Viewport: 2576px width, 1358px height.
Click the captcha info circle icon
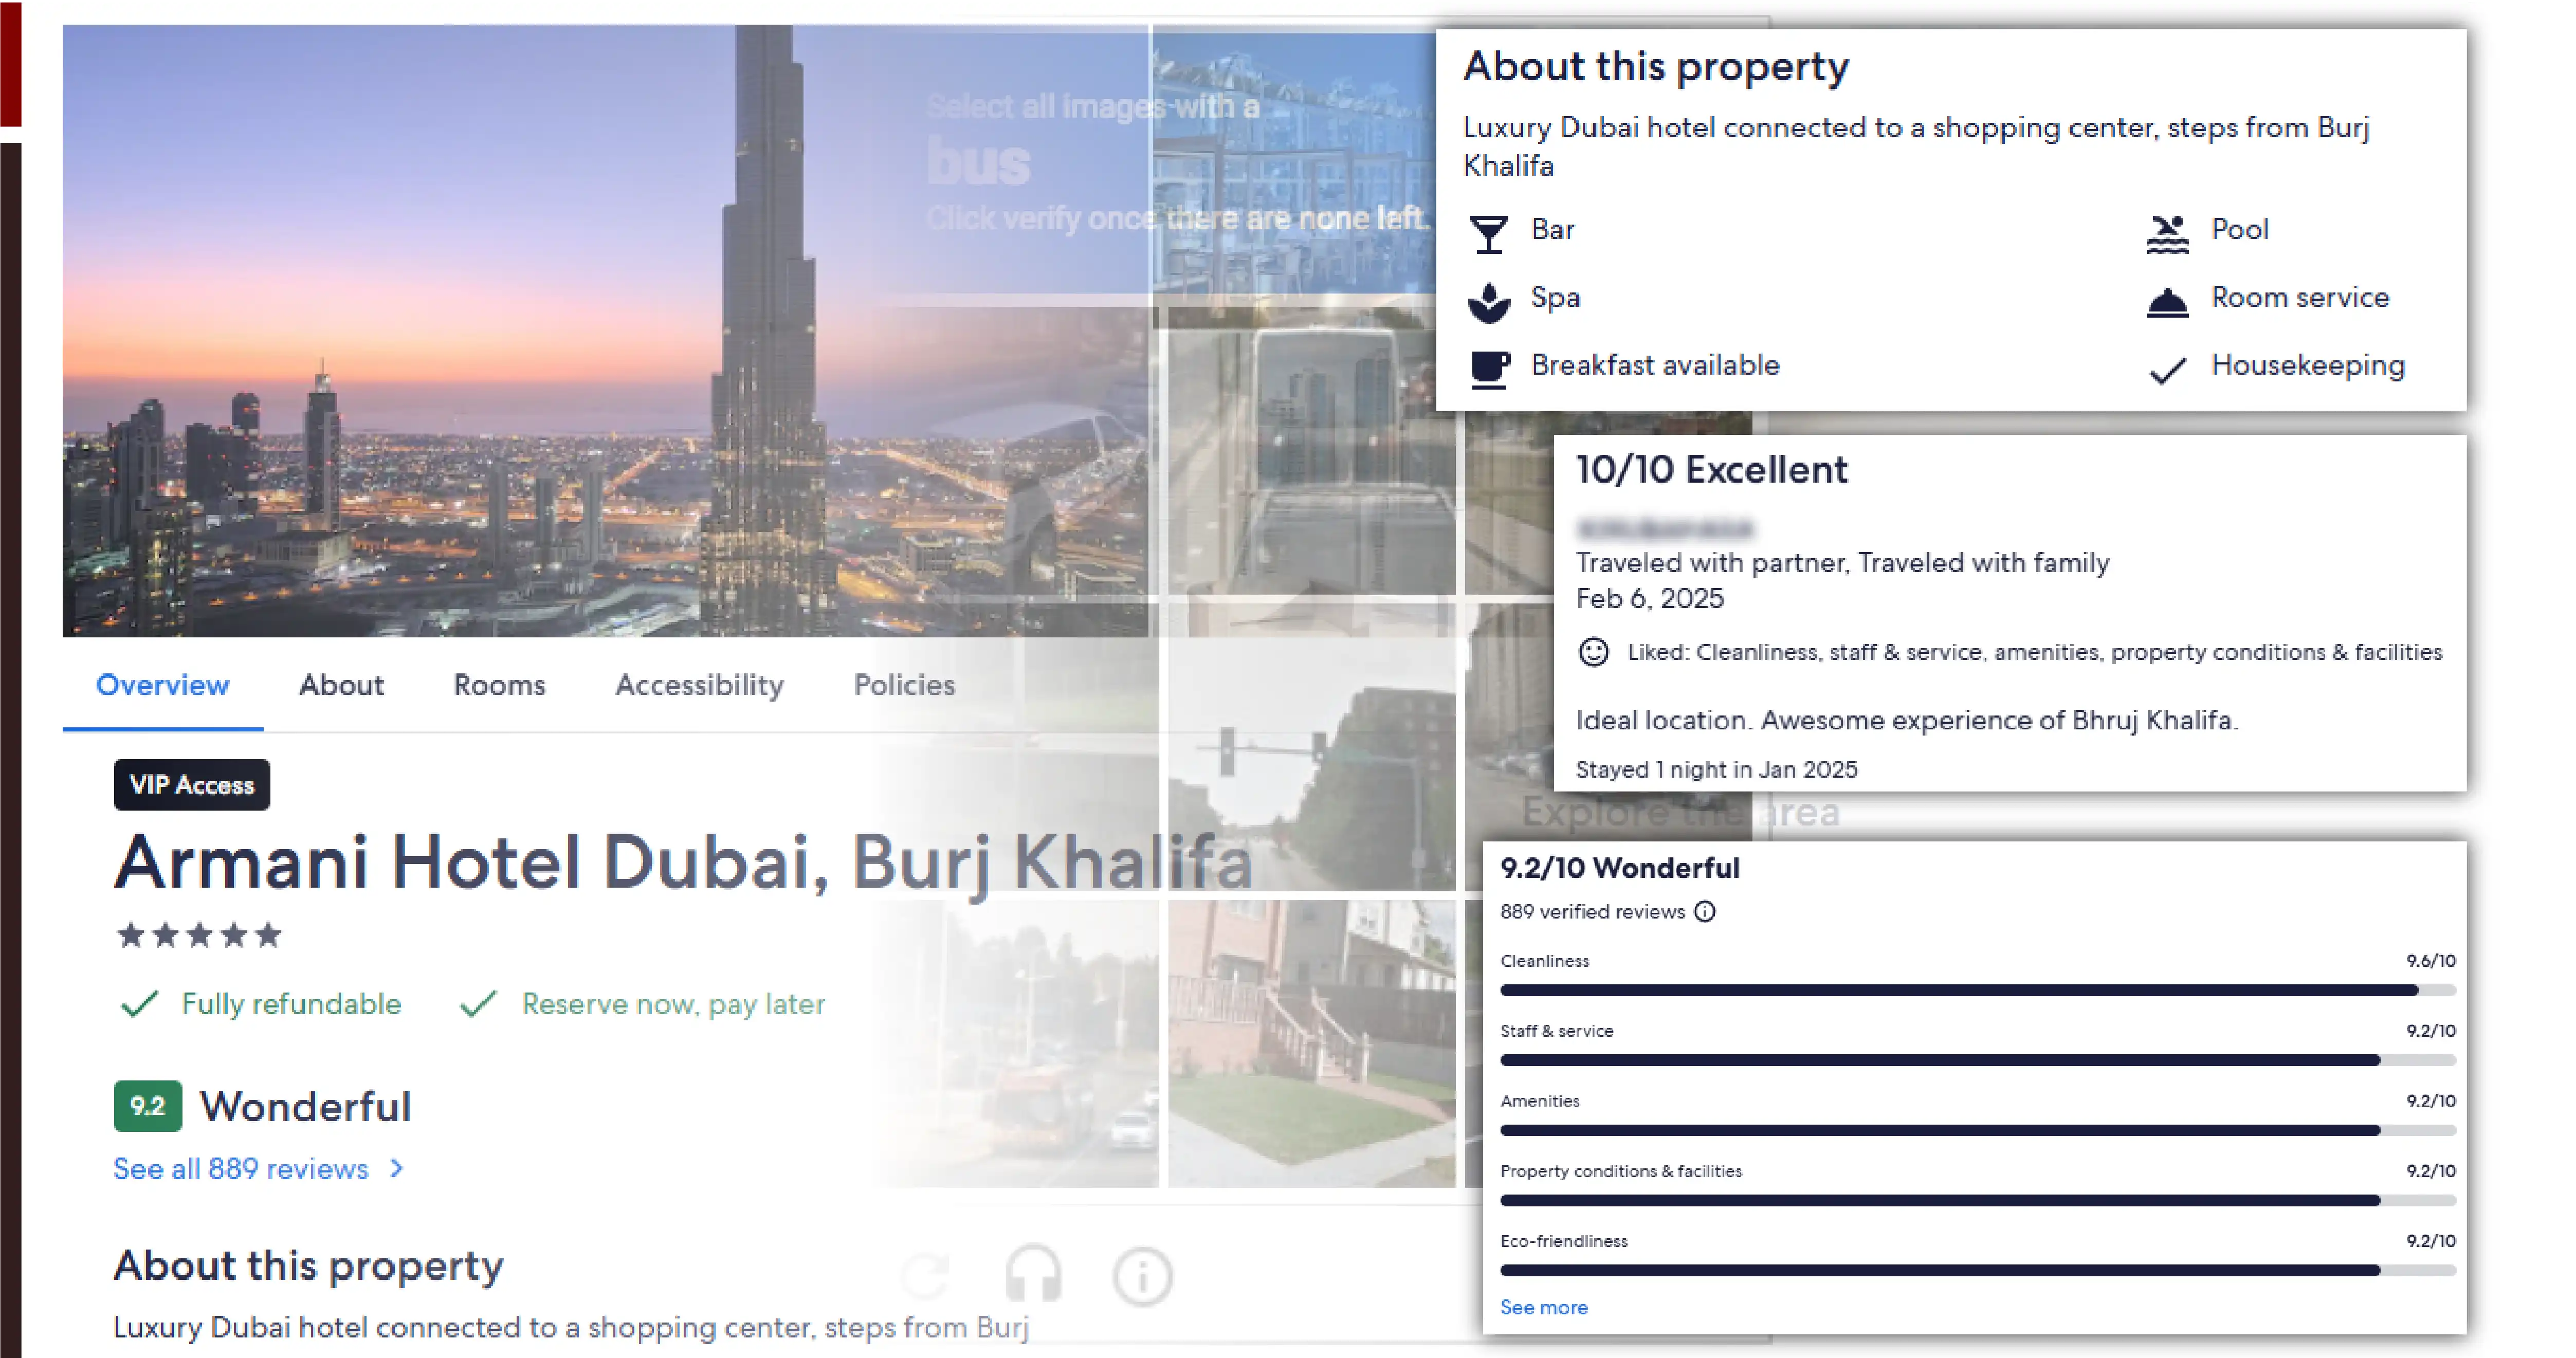(x=1141, y=1276)
